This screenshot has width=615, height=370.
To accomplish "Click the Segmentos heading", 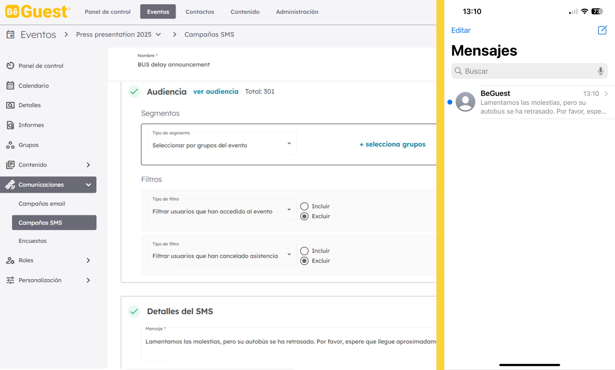I will point(160,113).
